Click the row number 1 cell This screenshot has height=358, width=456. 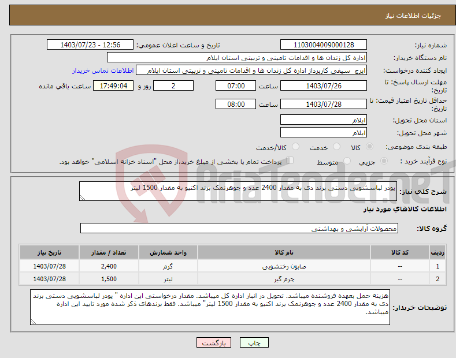click(x=438, y=266)
